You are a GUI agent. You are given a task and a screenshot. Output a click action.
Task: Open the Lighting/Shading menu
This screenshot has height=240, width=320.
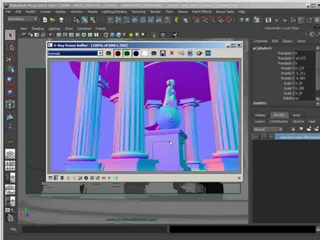[x=114, y=12]
